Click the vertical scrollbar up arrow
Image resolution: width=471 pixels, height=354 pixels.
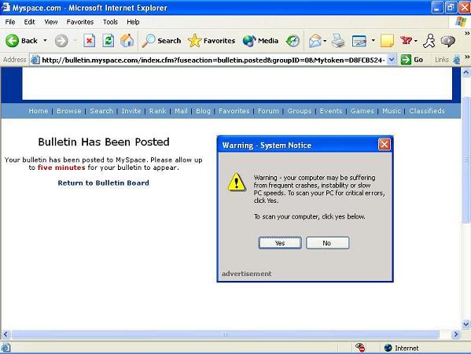466,72
